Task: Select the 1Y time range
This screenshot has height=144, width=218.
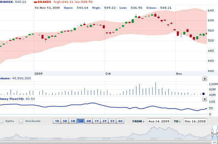Action: [96, 121]
